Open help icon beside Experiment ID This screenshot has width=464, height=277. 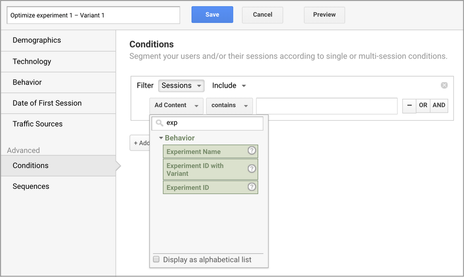251,187
